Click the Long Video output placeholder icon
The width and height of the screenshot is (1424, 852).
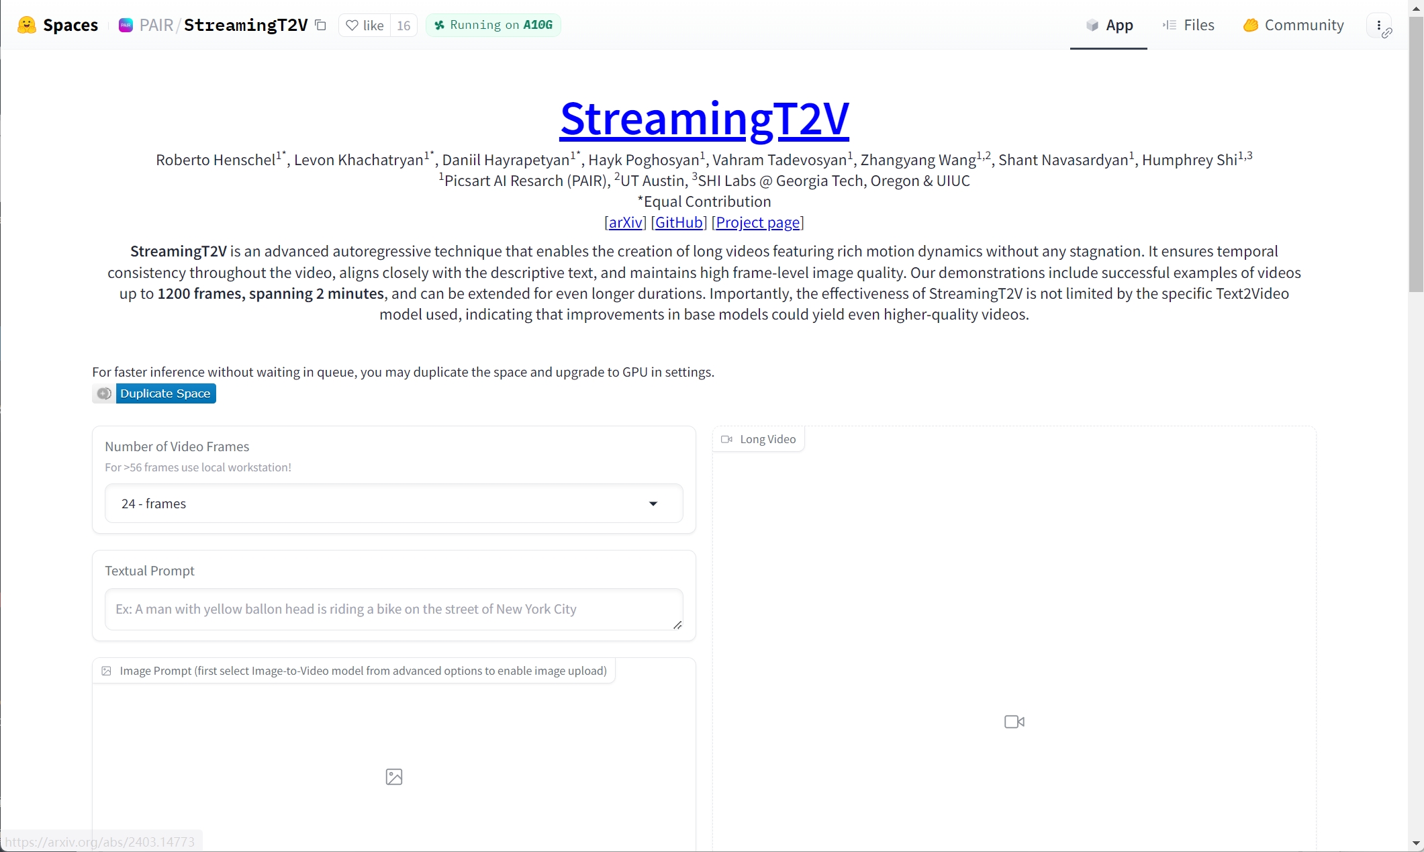(1014, 722)
